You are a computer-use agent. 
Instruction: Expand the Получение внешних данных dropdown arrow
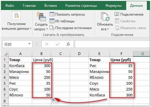point(30,29)
